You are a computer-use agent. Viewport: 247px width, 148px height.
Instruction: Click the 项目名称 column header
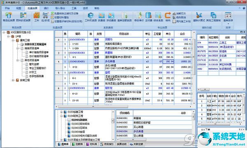click(124, 34)
